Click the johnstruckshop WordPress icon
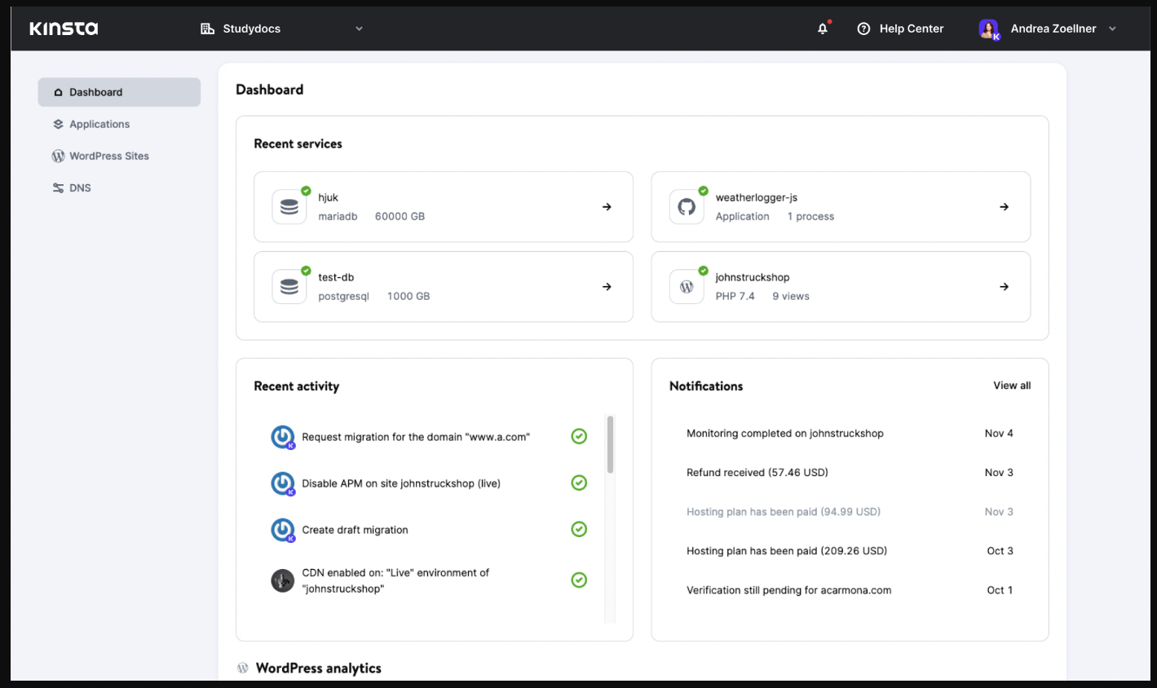This screenshot has width=1157, height=688. click(687, 287)
